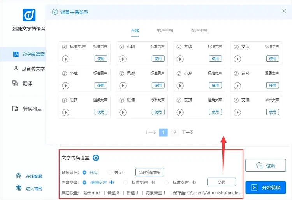Screen dimensions: 292x200
Task: Select 标准女声 voice type radio
Action: tap(167, 182)
